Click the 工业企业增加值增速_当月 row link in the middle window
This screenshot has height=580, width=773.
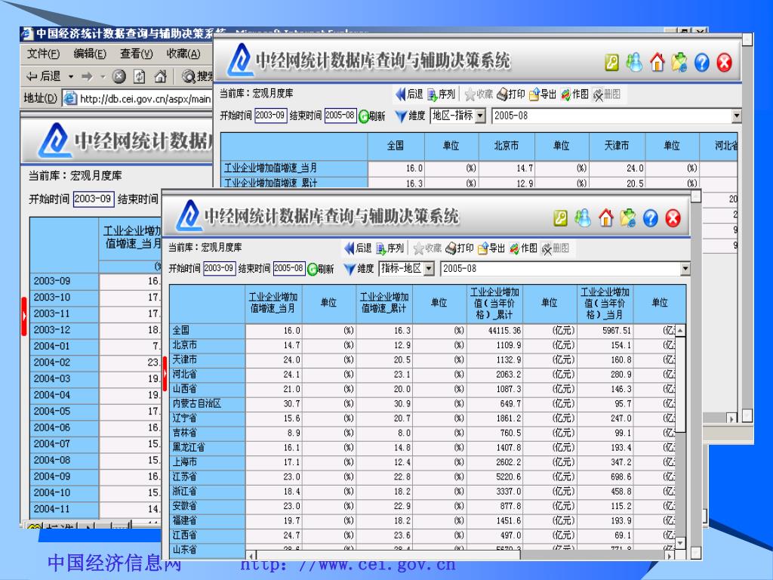[270, 168]
